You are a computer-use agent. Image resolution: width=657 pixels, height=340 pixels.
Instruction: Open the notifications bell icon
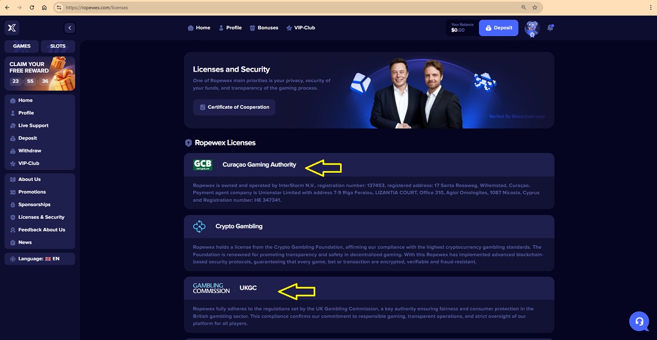click(550, 28)
